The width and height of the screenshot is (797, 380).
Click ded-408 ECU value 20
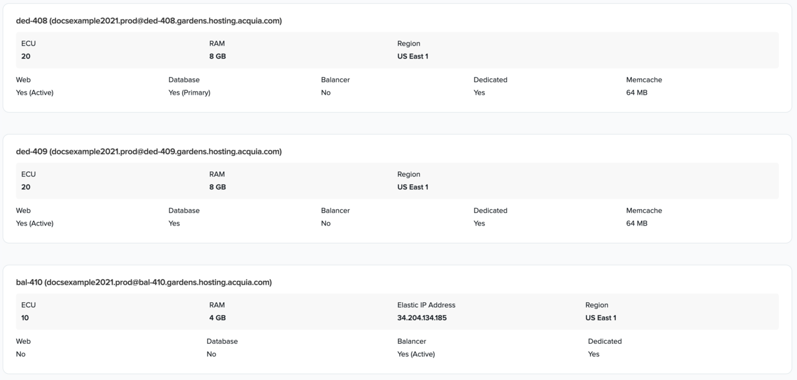pyautogui.click(x=26, y=56)
